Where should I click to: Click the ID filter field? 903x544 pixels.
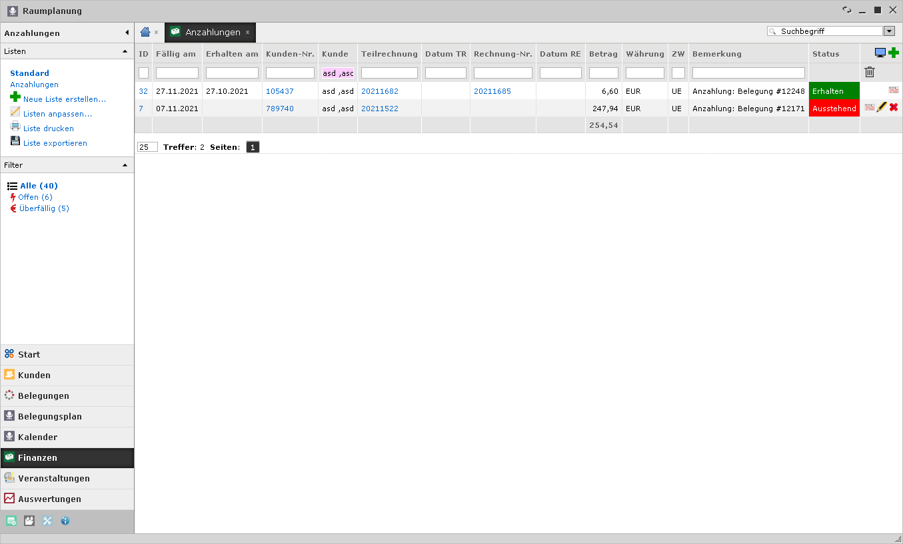[x=143, y=73]
